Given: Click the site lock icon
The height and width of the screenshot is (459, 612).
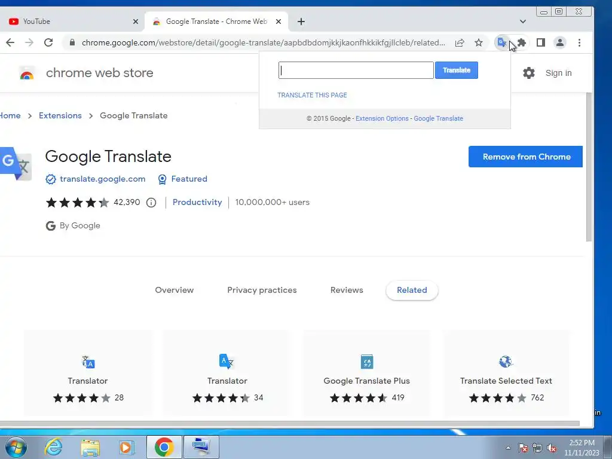Looking at the screenshot, I should point(72,42).
